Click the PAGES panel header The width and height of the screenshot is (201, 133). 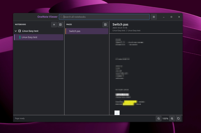tap(69, 25)
